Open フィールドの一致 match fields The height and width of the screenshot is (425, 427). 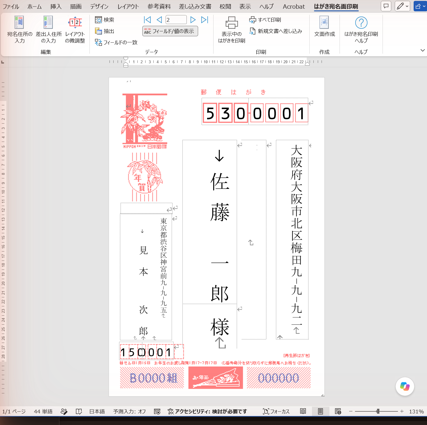tap(116, 43)
